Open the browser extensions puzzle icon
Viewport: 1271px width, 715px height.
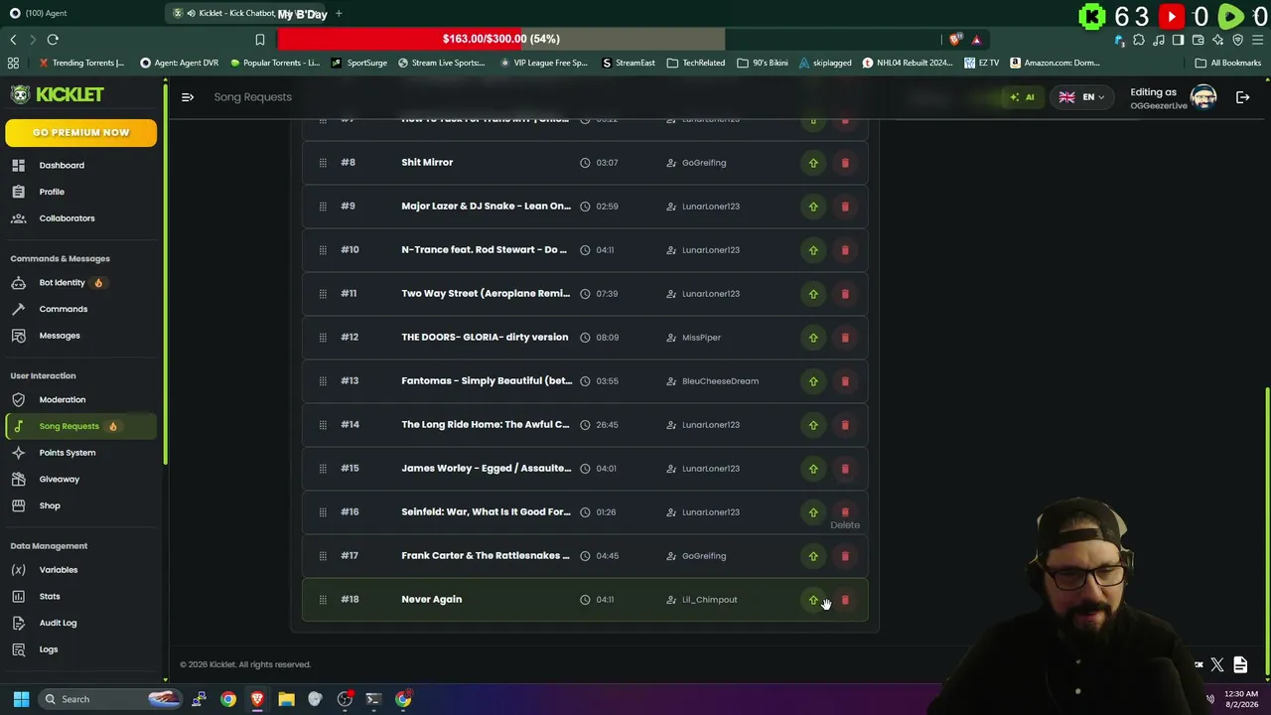tap(1139, 40)
